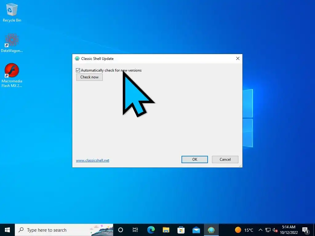Click the muted volume icon
The image size is (315, 236).
275,230
